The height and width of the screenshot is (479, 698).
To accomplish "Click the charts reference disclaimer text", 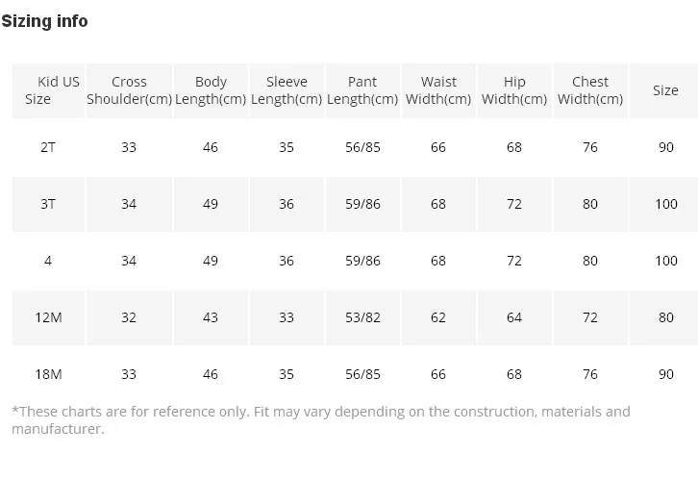I will (x=320, y=420).
